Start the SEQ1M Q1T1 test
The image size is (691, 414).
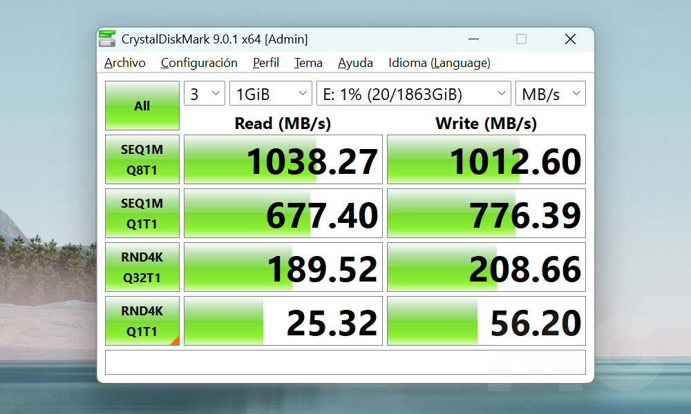142,213
